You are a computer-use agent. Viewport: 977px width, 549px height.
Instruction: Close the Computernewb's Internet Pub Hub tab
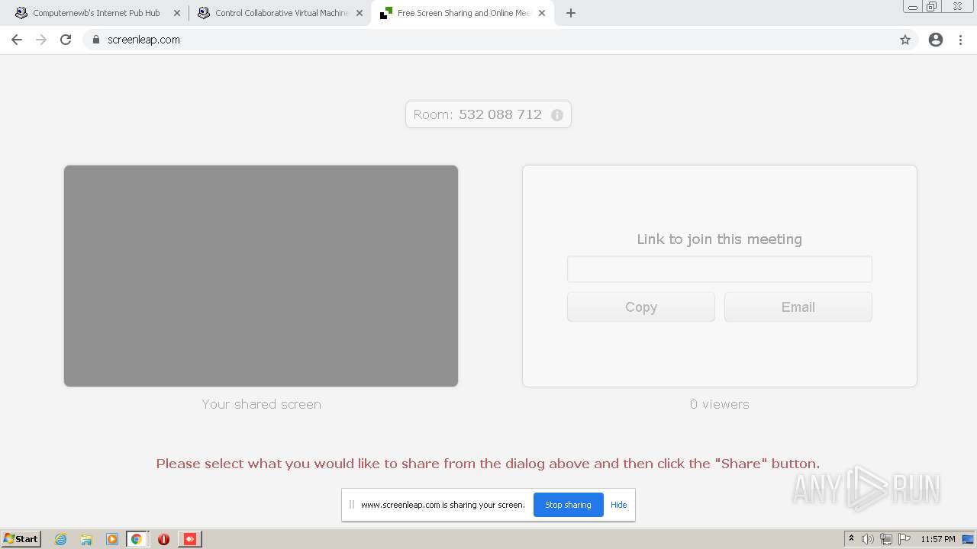pos(177,13)
